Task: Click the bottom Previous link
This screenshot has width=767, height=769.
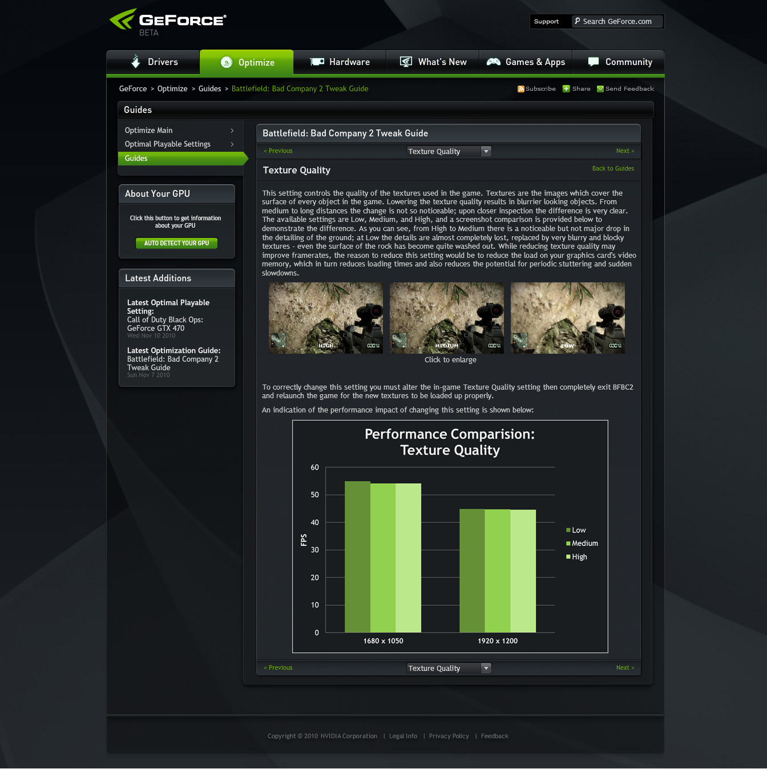Action: pyautogui.click(x=278, y=667)
